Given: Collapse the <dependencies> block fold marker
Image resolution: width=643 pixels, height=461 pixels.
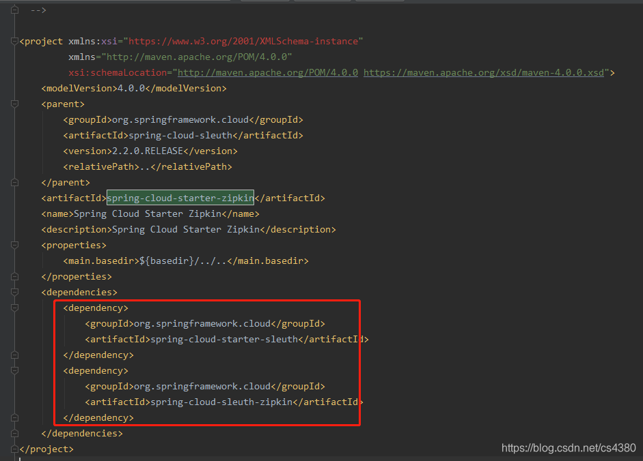Looking at the screenshot, I should 15,293.
